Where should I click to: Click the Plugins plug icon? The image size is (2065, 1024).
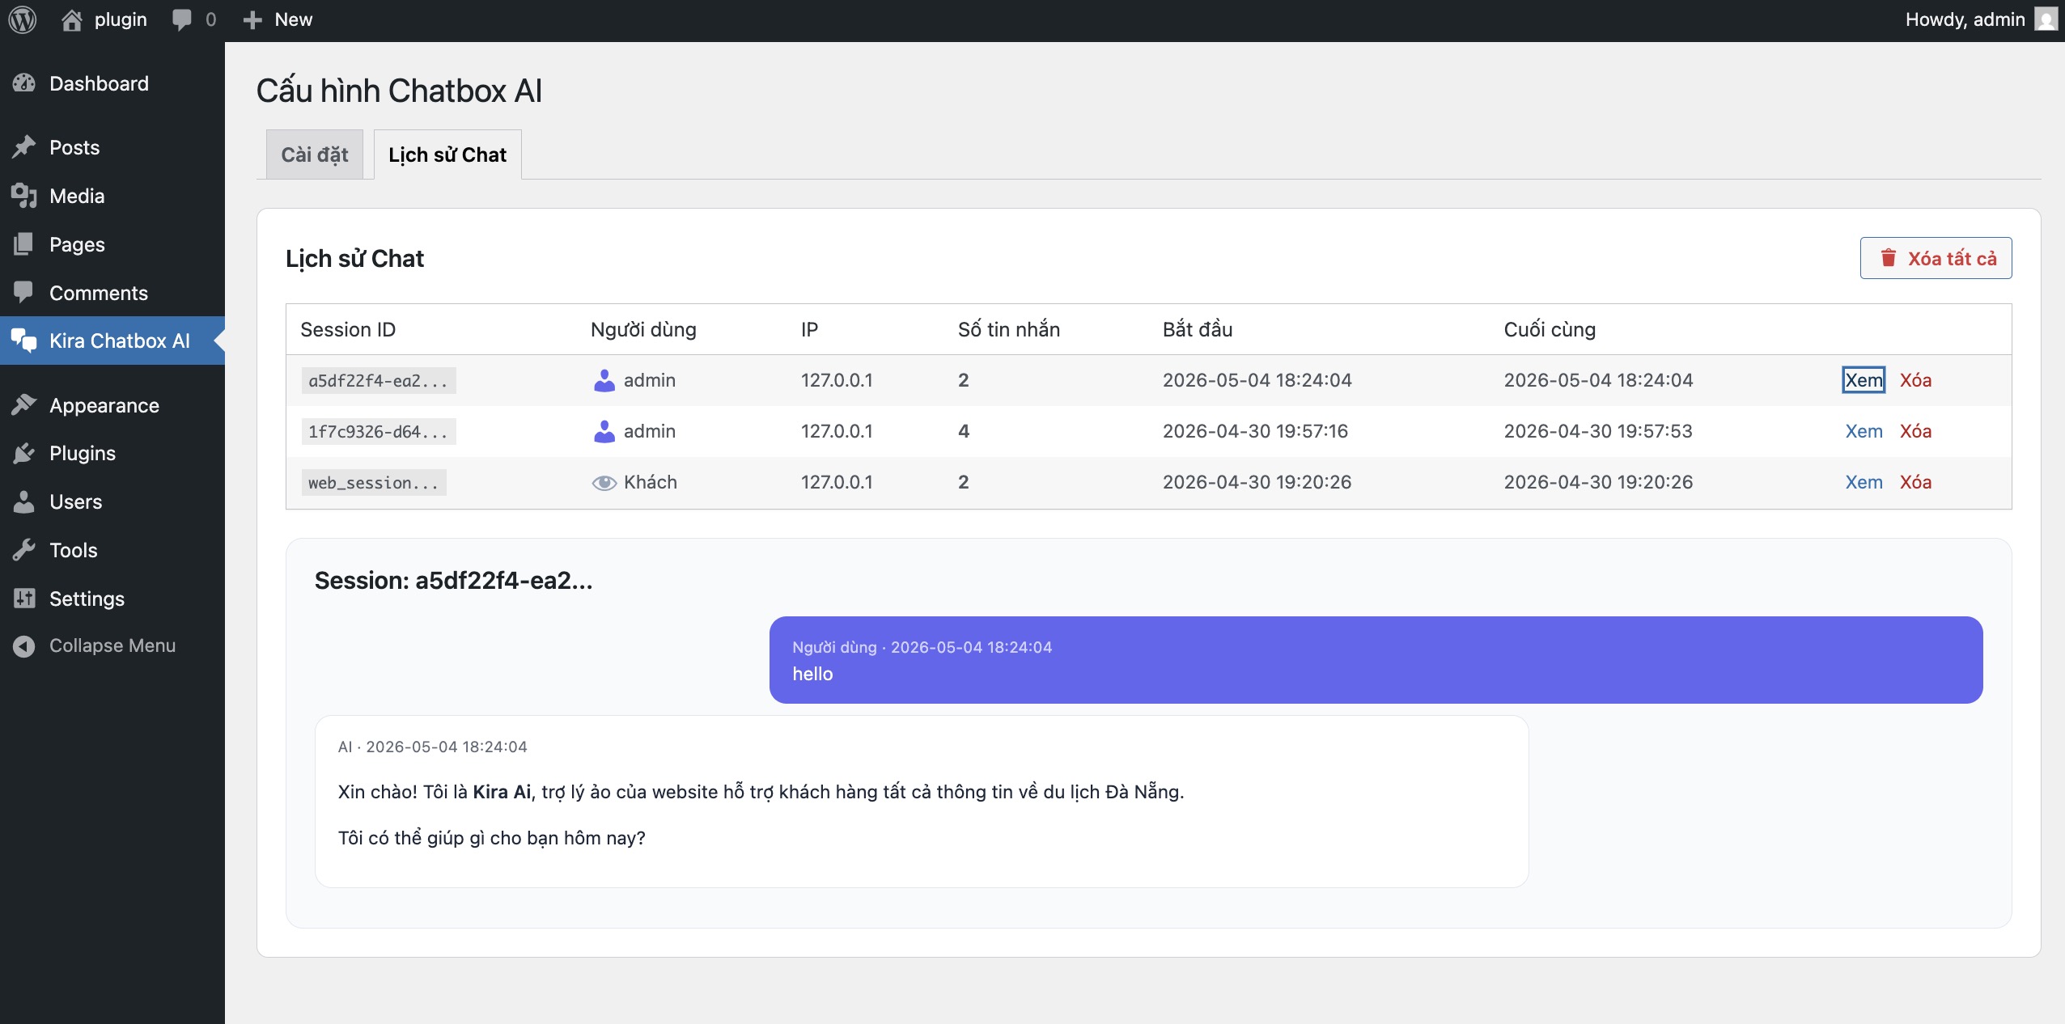click(x=24, y=453)
